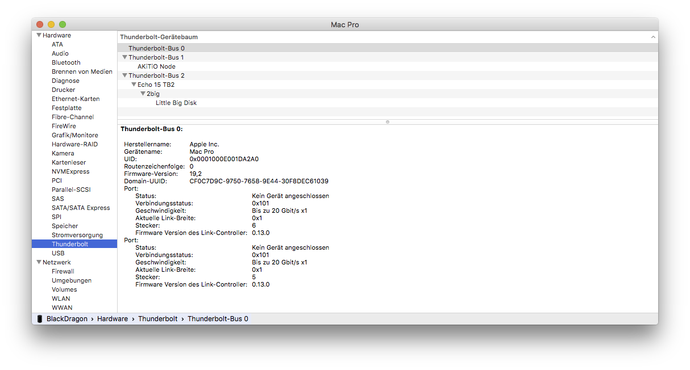
Task: Select Thunderbolt-Bus 2 row
Action: click(x=388, y=75)
